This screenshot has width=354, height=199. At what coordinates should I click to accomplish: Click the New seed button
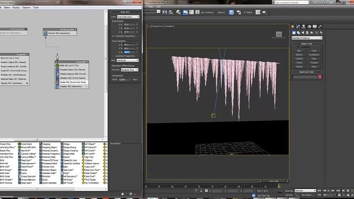pyautogui.click(x=135, y=80)
